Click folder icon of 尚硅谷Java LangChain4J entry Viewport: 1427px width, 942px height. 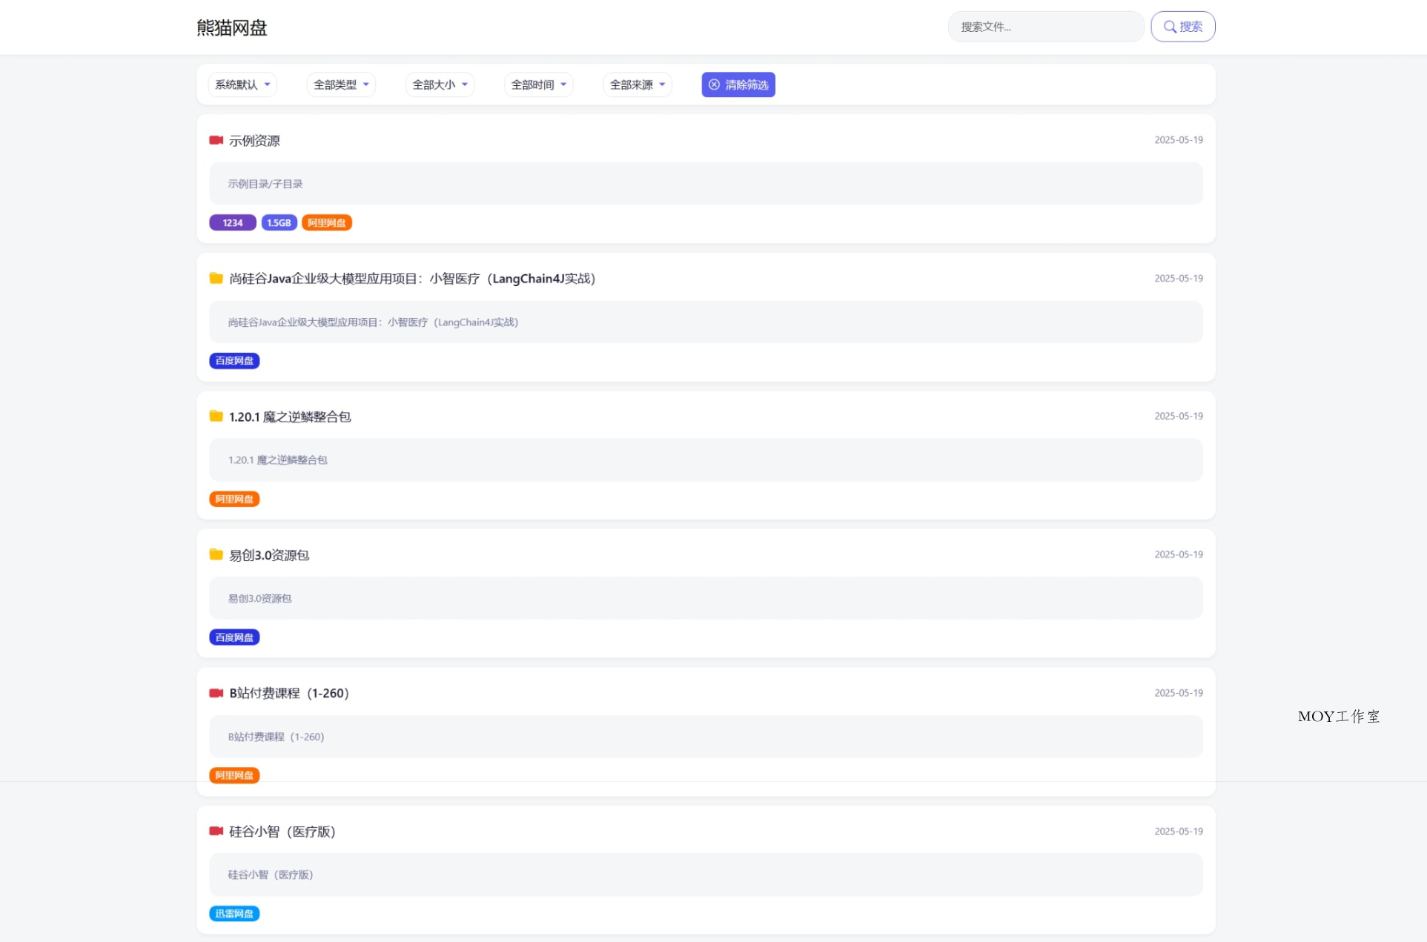pyautogui.click(x=216, y=278)
